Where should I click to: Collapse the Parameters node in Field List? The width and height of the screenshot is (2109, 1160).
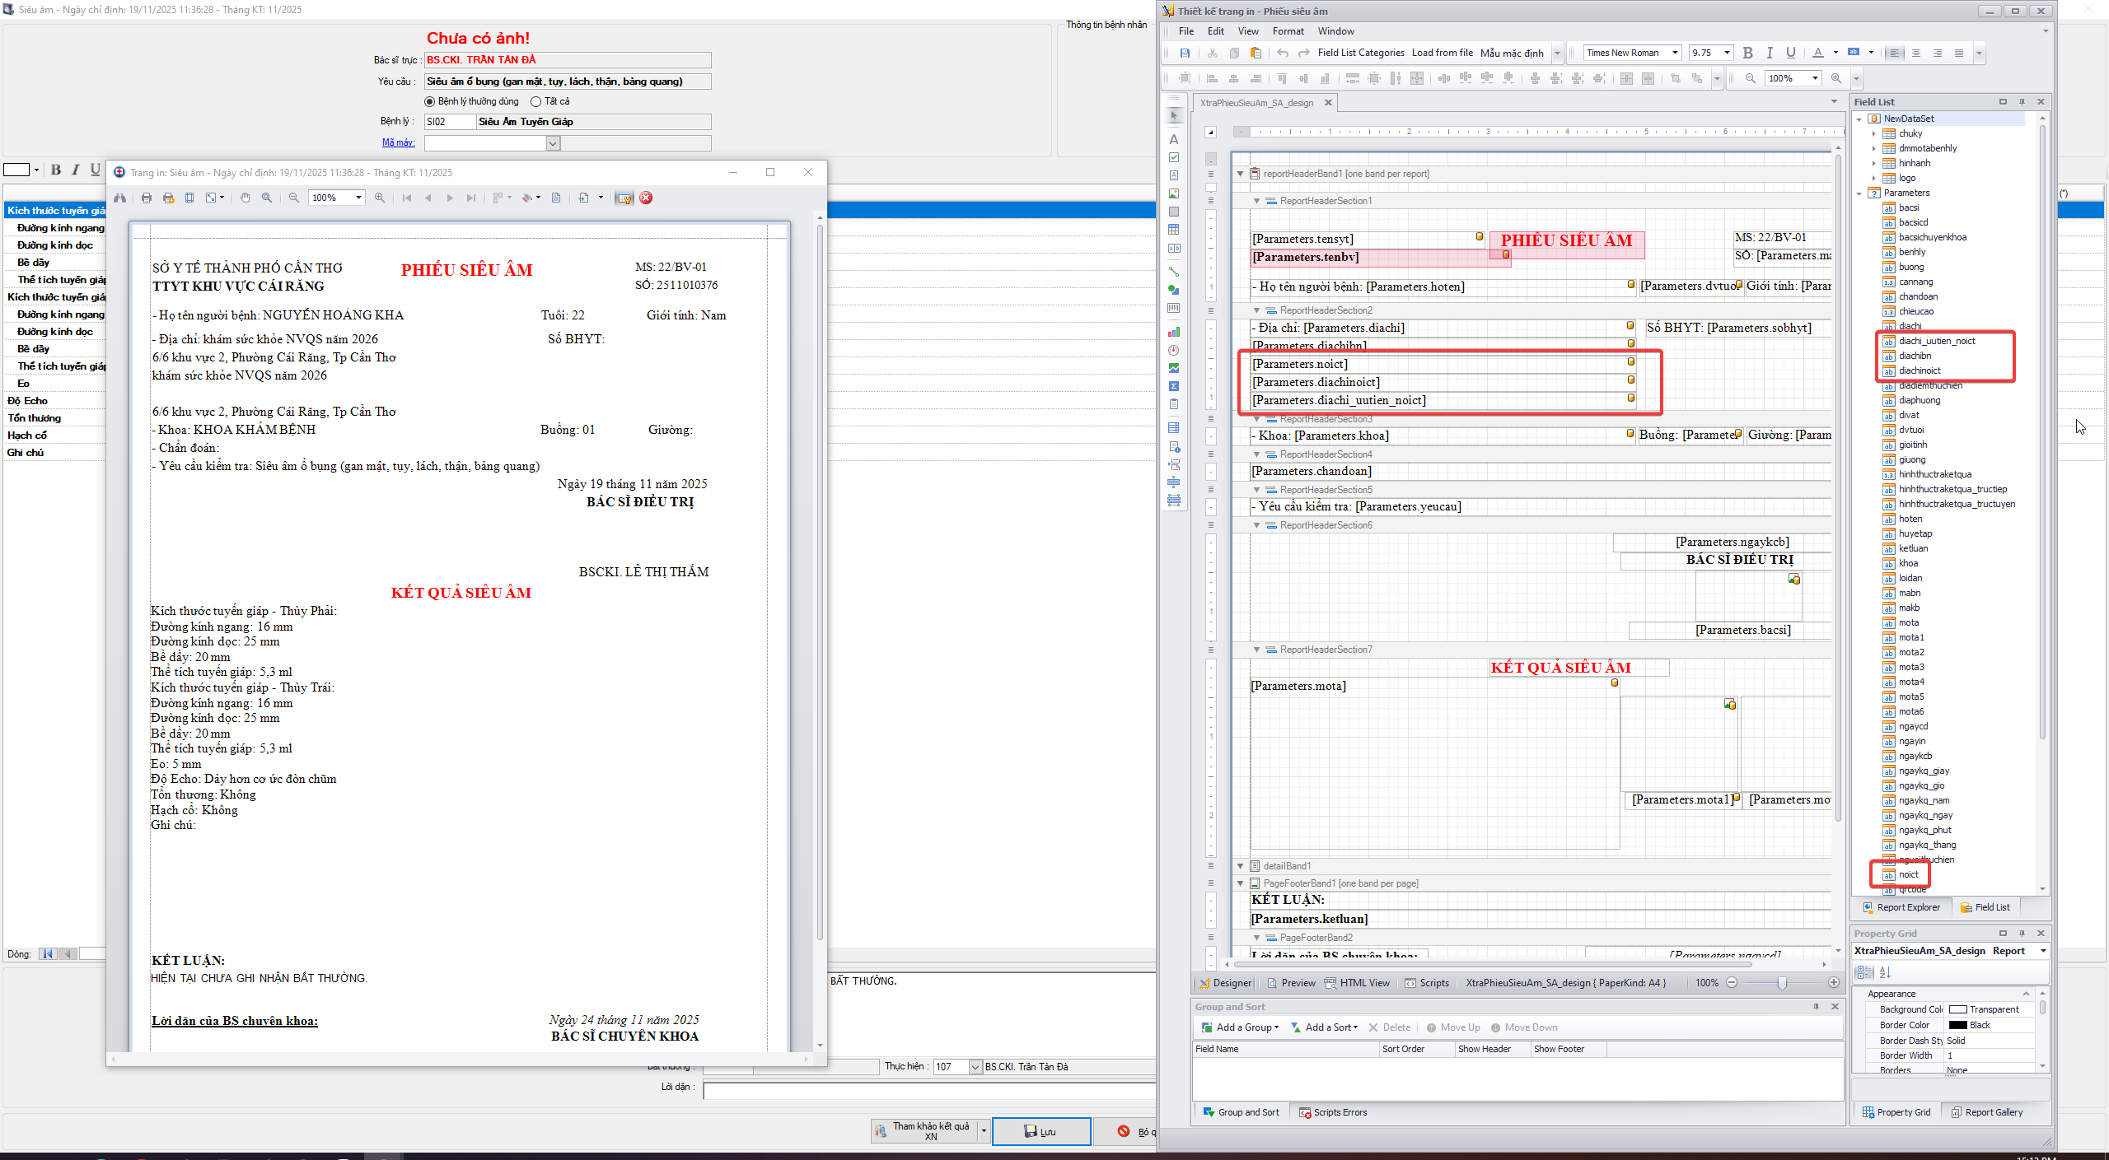1859,193
